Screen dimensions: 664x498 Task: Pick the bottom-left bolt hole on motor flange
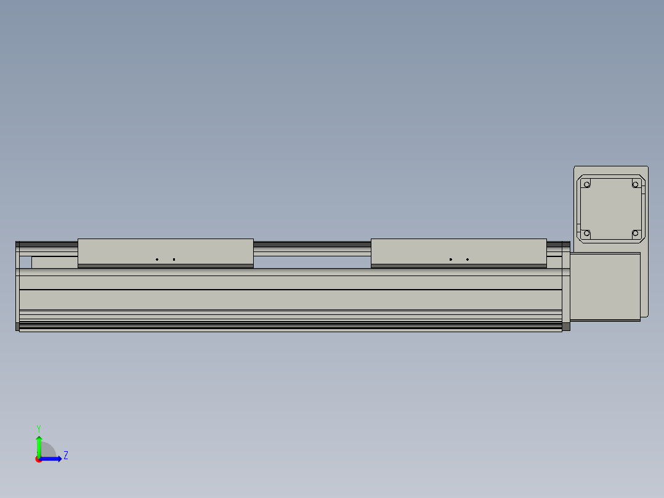tap(586, 234)
